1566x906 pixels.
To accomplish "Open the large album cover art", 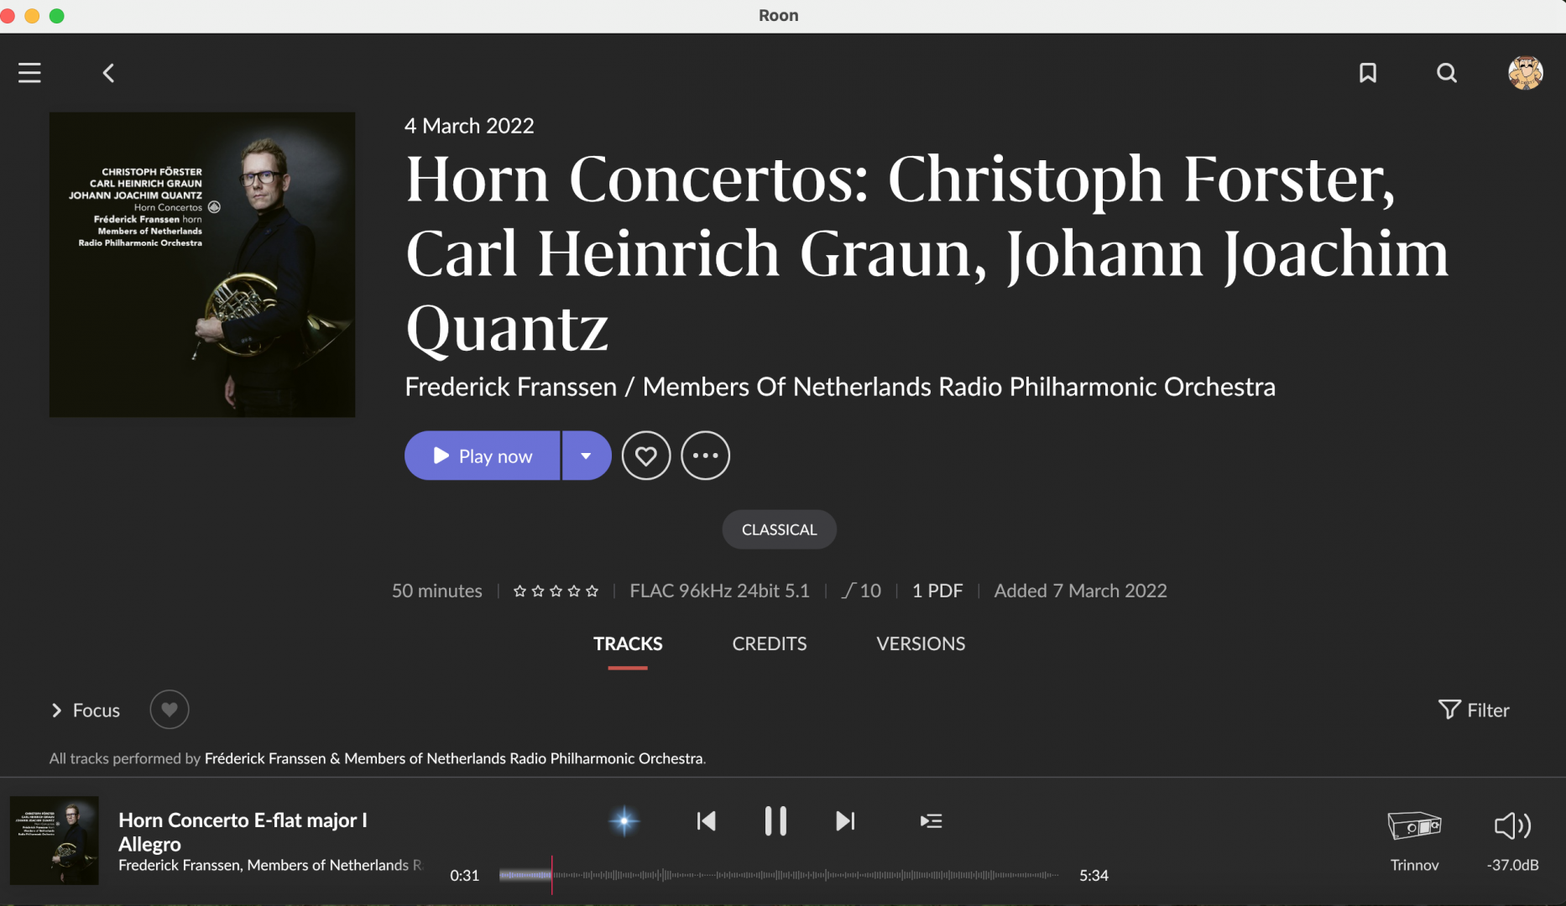I will (x=202, y=265).
